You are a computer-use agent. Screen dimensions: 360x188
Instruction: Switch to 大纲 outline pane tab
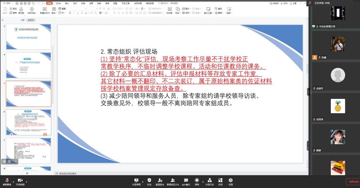[22, 20]
